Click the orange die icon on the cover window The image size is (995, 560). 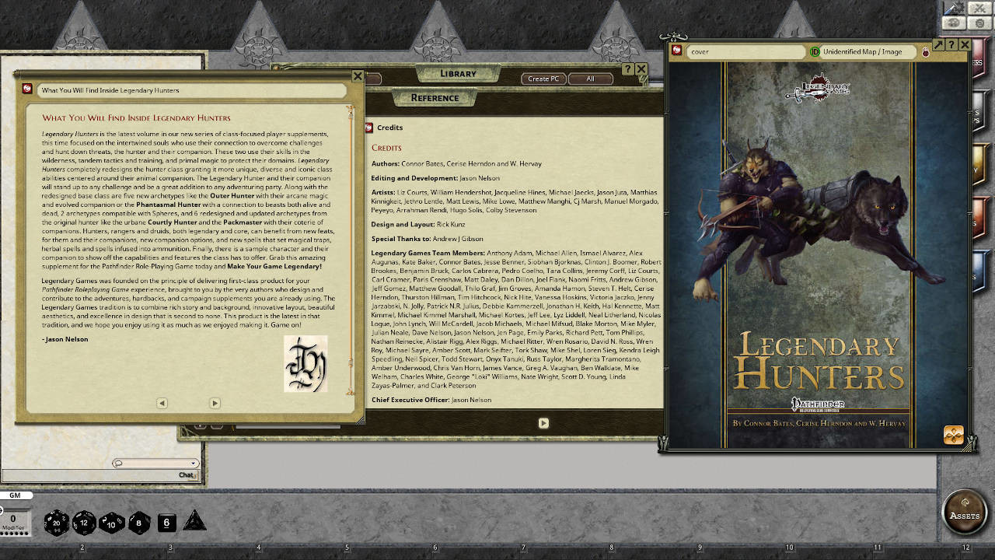point(953,436)
